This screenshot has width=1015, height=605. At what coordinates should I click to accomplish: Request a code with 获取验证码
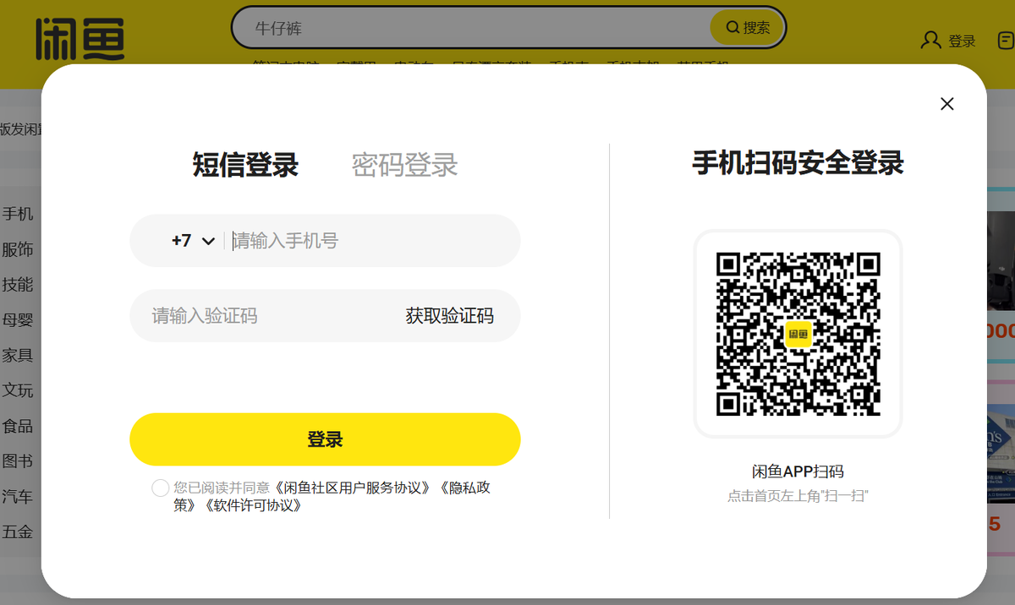tap(449, 316)
